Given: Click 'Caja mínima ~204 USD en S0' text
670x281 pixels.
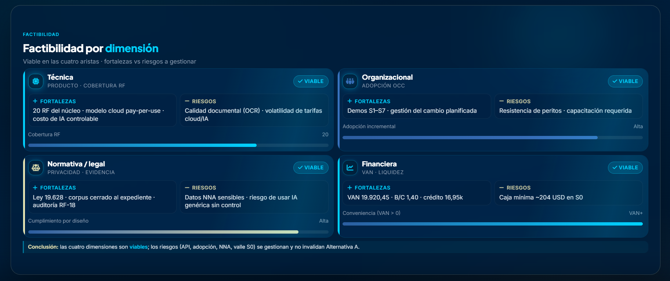Looking at the screenshot, I should click(541, 197).
